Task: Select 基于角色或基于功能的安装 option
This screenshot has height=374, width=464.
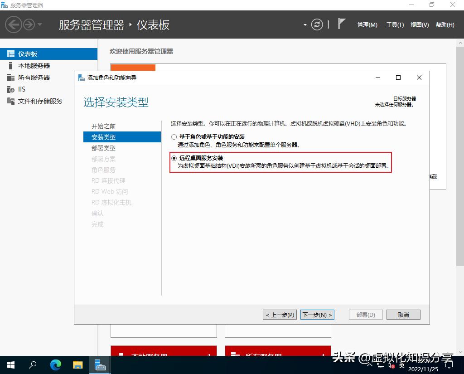Action: (174, 136)
